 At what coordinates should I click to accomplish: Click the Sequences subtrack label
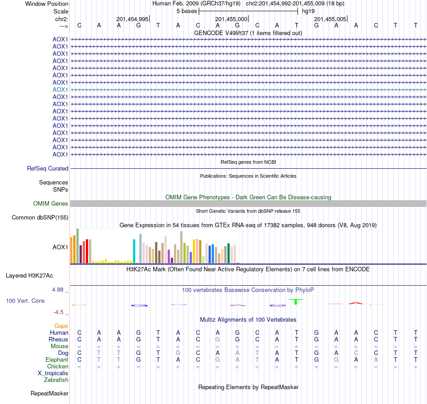tap(53, 182)
